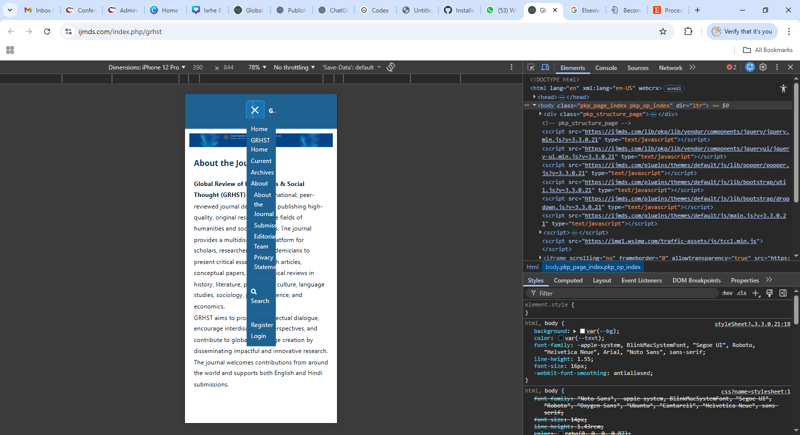The image size is (800, 435).
Task: Open DevTools settings gear
Action: (763, 67)
